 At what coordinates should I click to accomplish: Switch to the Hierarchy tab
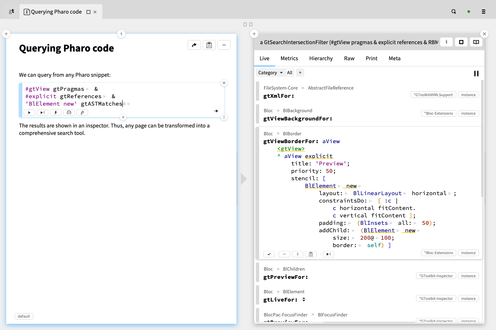[321, 58]
